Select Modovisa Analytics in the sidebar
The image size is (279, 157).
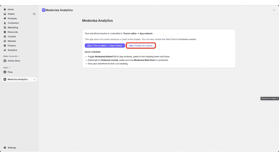coord(20,80)
